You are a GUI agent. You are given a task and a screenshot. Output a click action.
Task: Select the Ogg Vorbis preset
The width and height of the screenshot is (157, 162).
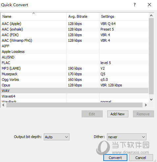pos(75,80)
